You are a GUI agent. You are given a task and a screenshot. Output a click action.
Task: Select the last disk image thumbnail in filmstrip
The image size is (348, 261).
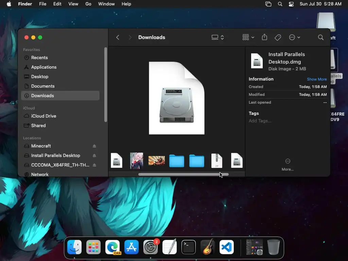click(x=237, y=160)
